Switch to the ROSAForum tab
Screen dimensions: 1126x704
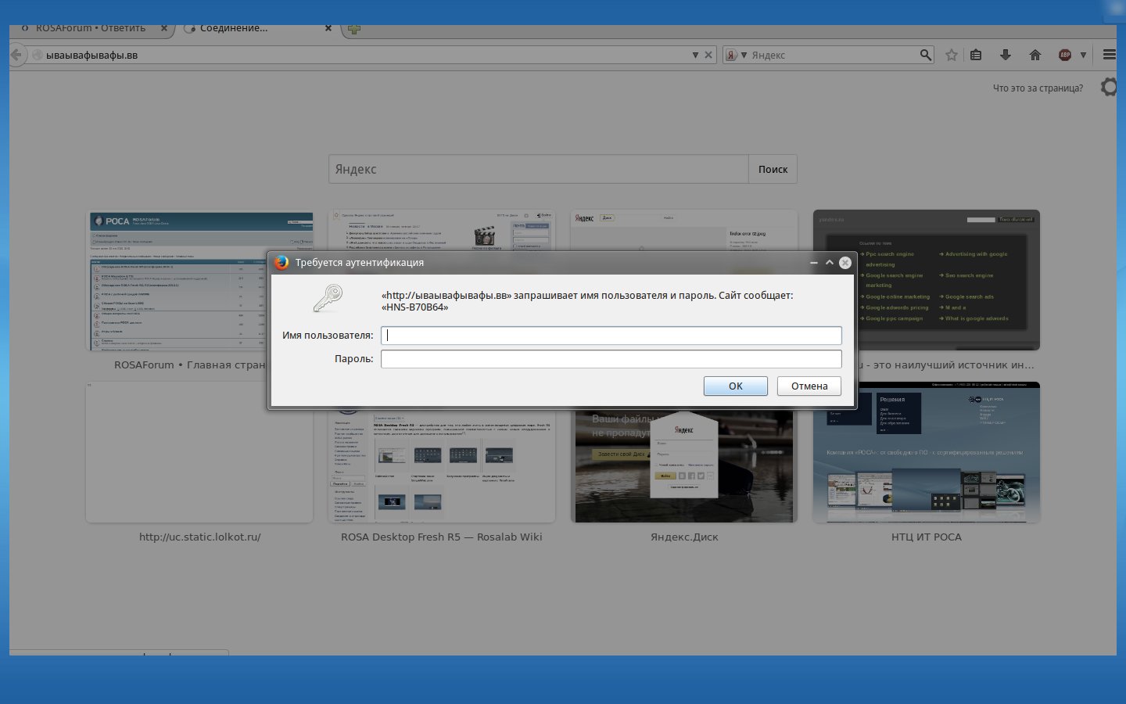90,28
